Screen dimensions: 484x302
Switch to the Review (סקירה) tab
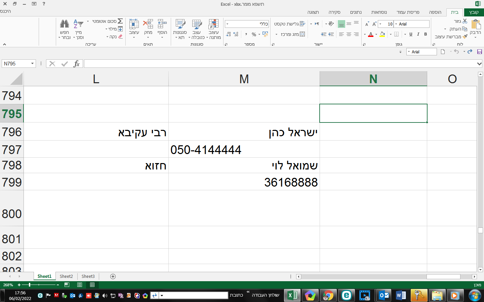(334, 12)
